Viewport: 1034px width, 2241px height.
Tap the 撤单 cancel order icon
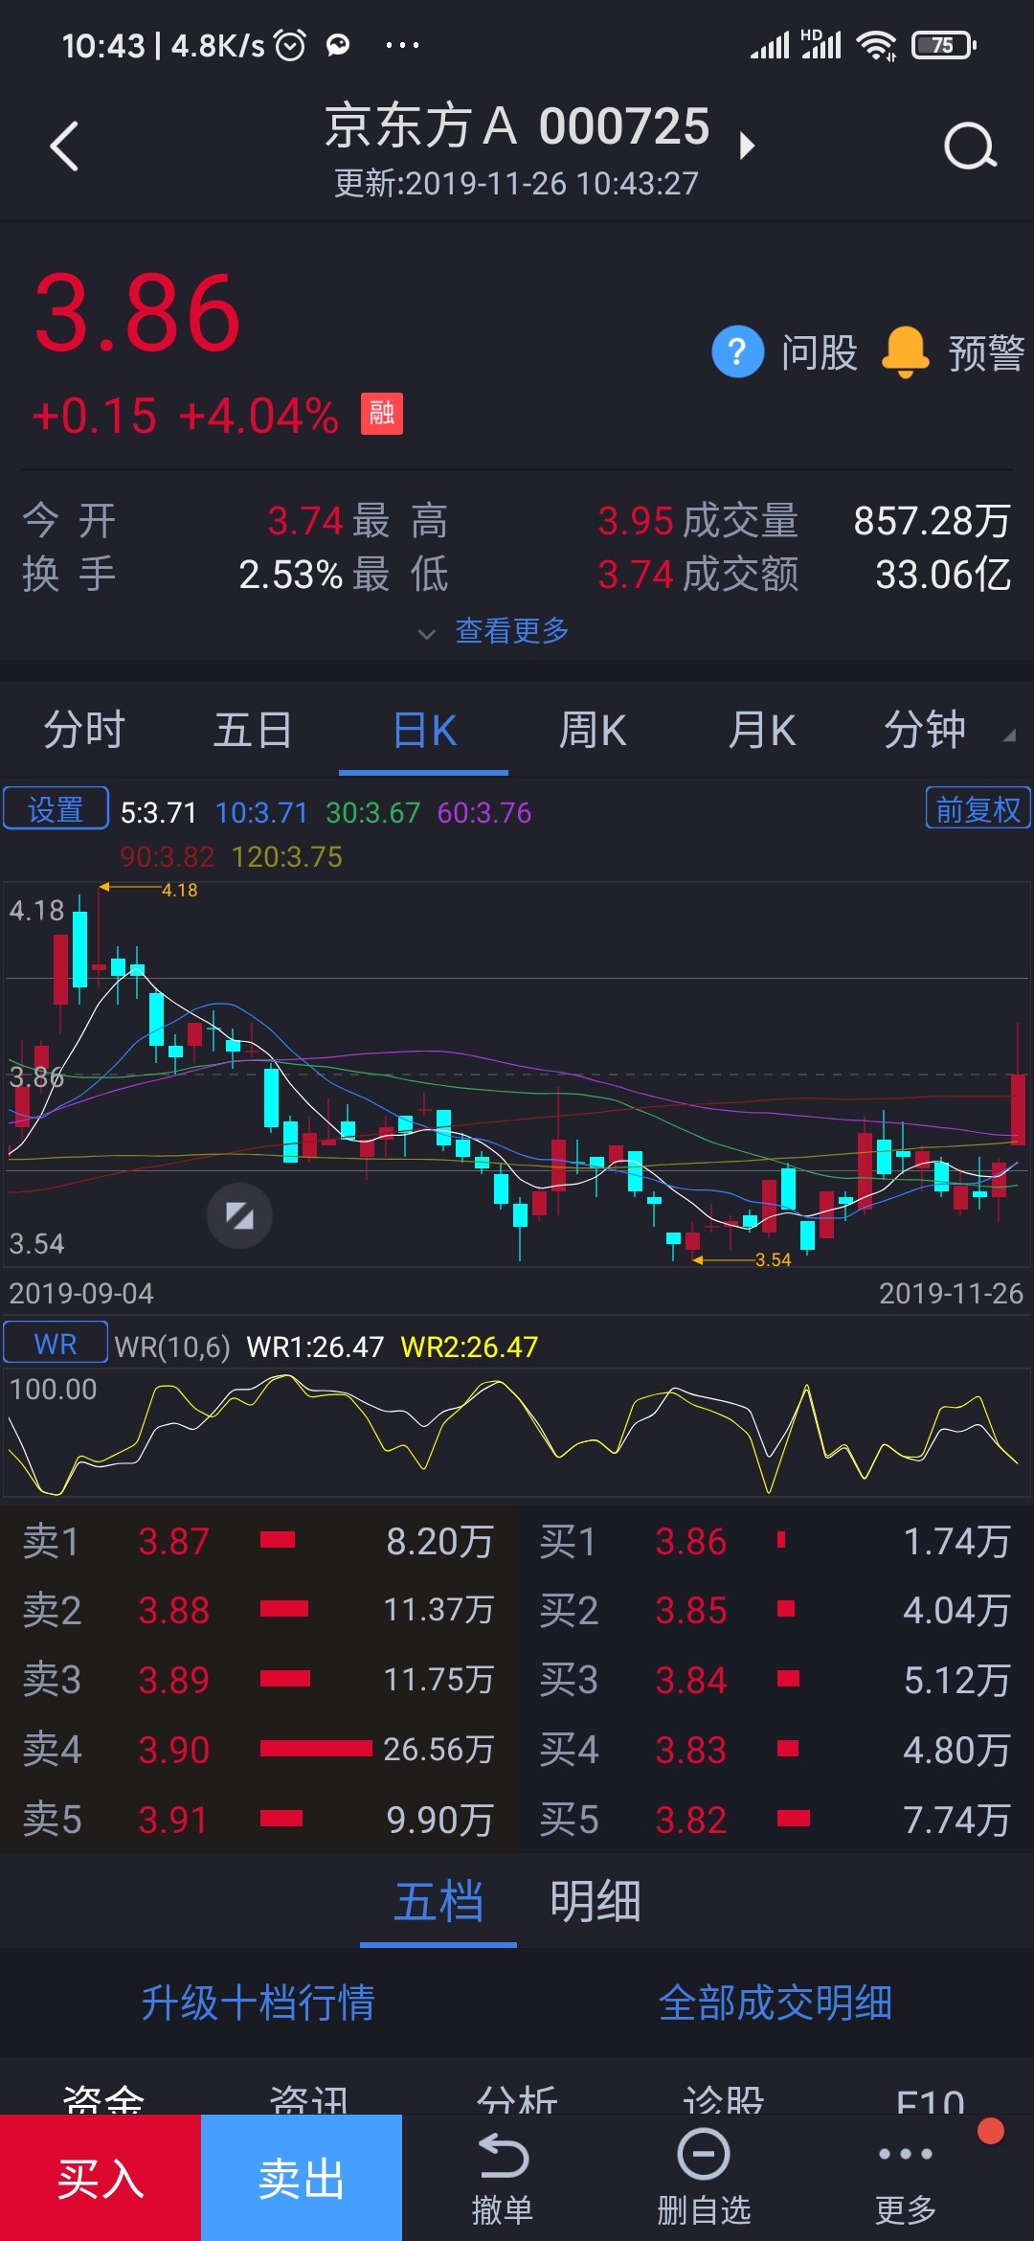tap(503, 2179)
